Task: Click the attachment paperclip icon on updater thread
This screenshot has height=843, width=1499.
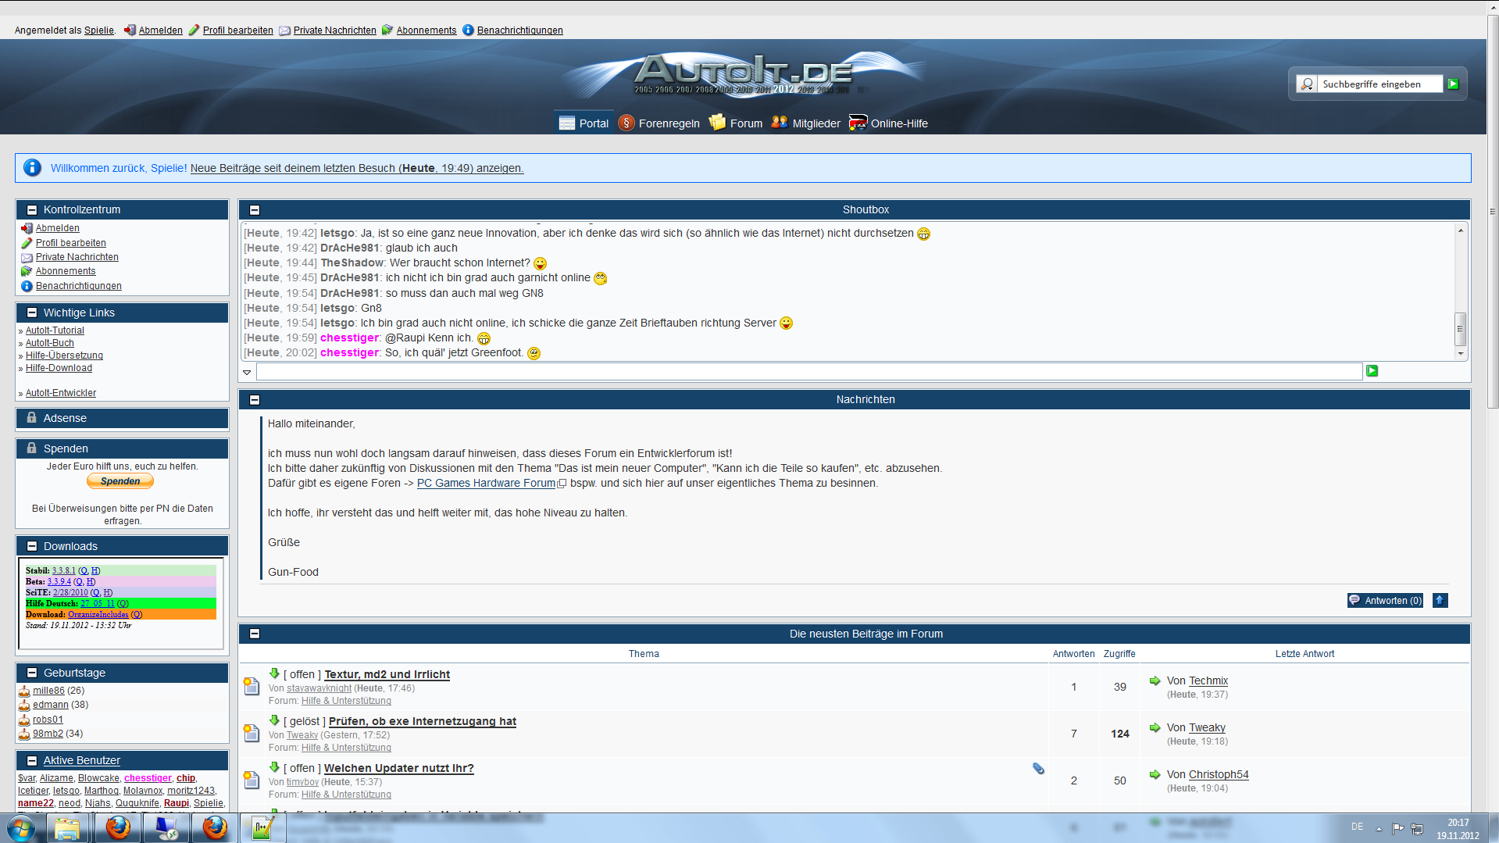Action: 1038,769
